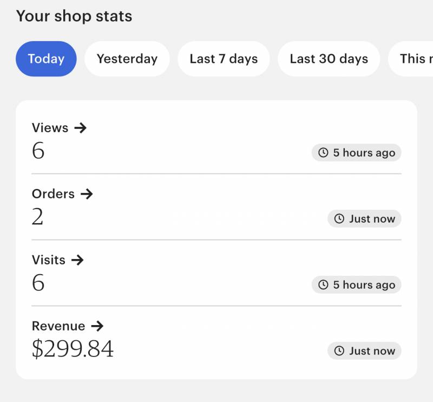
Task: Click the arrow icon next to Visits
Action: (77, 260)
